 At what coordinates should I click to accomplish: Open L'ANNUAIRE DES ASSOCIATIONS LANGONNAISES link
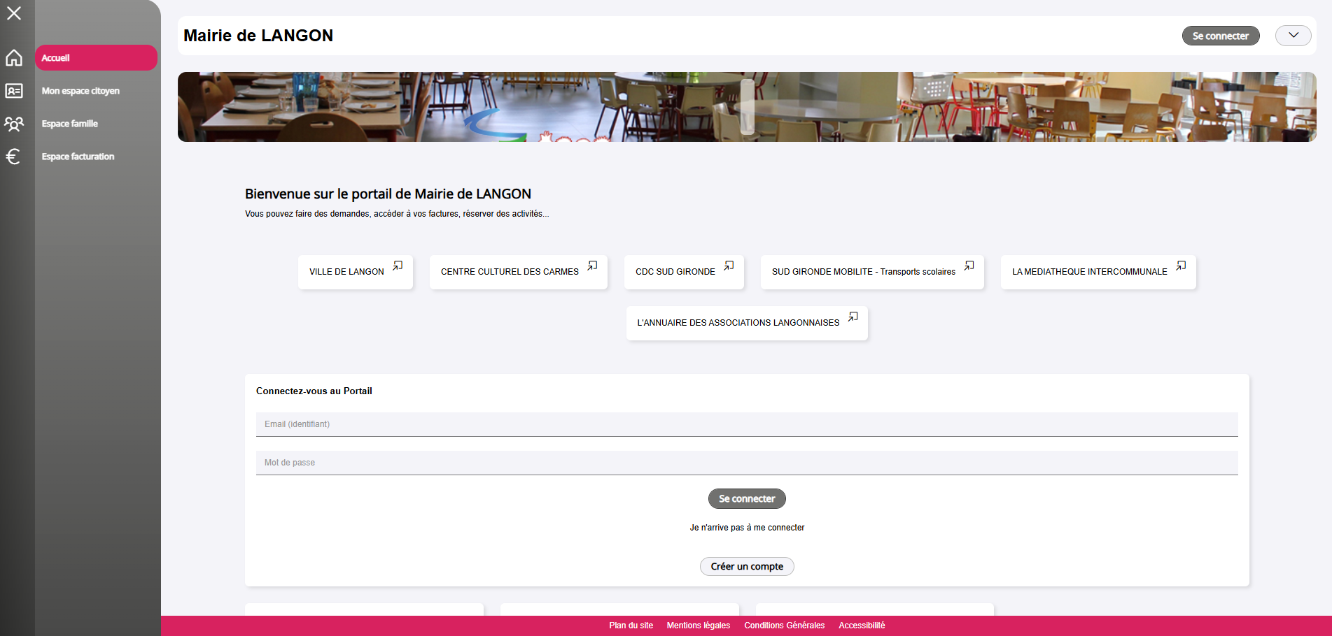pos(747,323)
